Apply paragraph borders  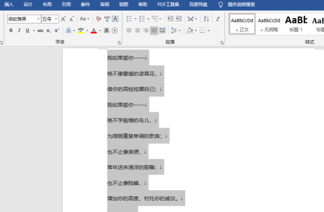pos(203,31)
